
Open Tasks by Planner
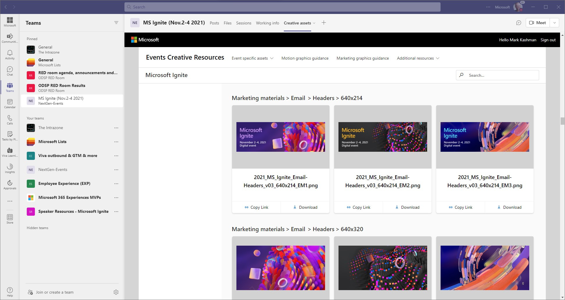(x=10, y=136)
